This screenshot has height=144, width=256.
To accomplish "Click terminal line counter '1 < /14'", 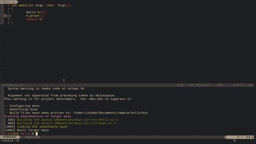I will [244, 137].
